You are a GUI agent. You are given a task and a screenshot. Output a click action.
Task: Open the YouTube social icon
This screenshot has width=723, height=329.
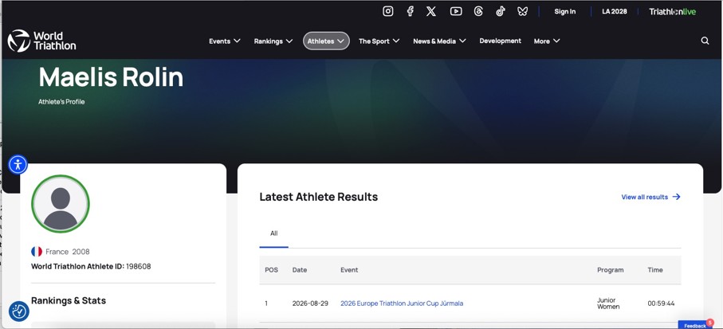pyautogui.click(x=456, y=11)
